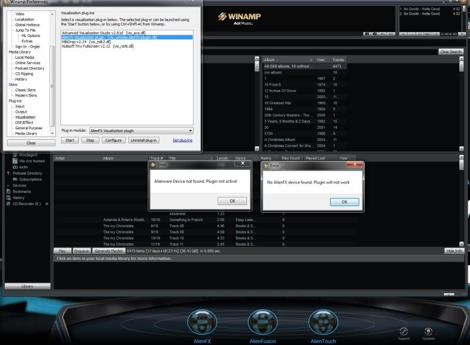The image size is (470, 345).
Task: Select album '12 Inches Of Snow'
Action: [305, 91]
